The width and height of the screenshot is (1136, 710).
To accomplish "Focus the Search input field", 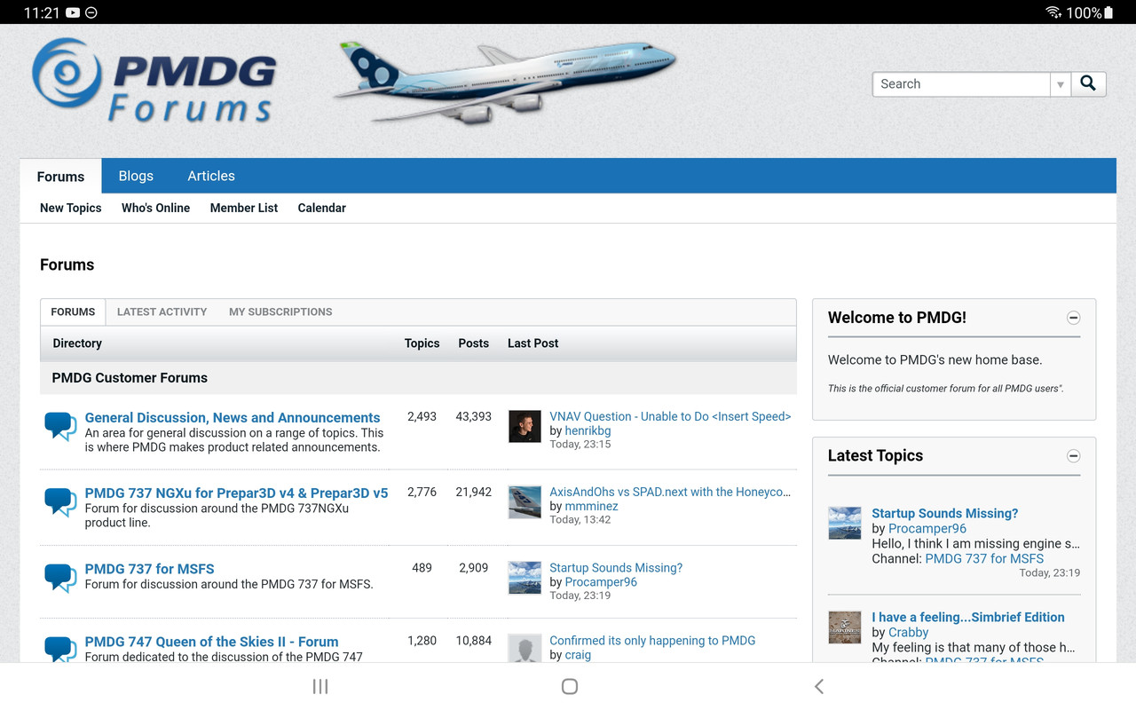I will (x=962, y=84).
